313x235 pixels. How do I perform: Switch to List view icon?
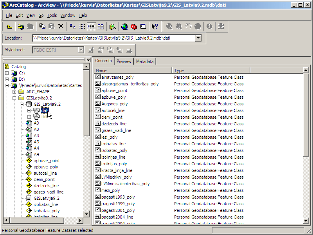coord(82,27)
